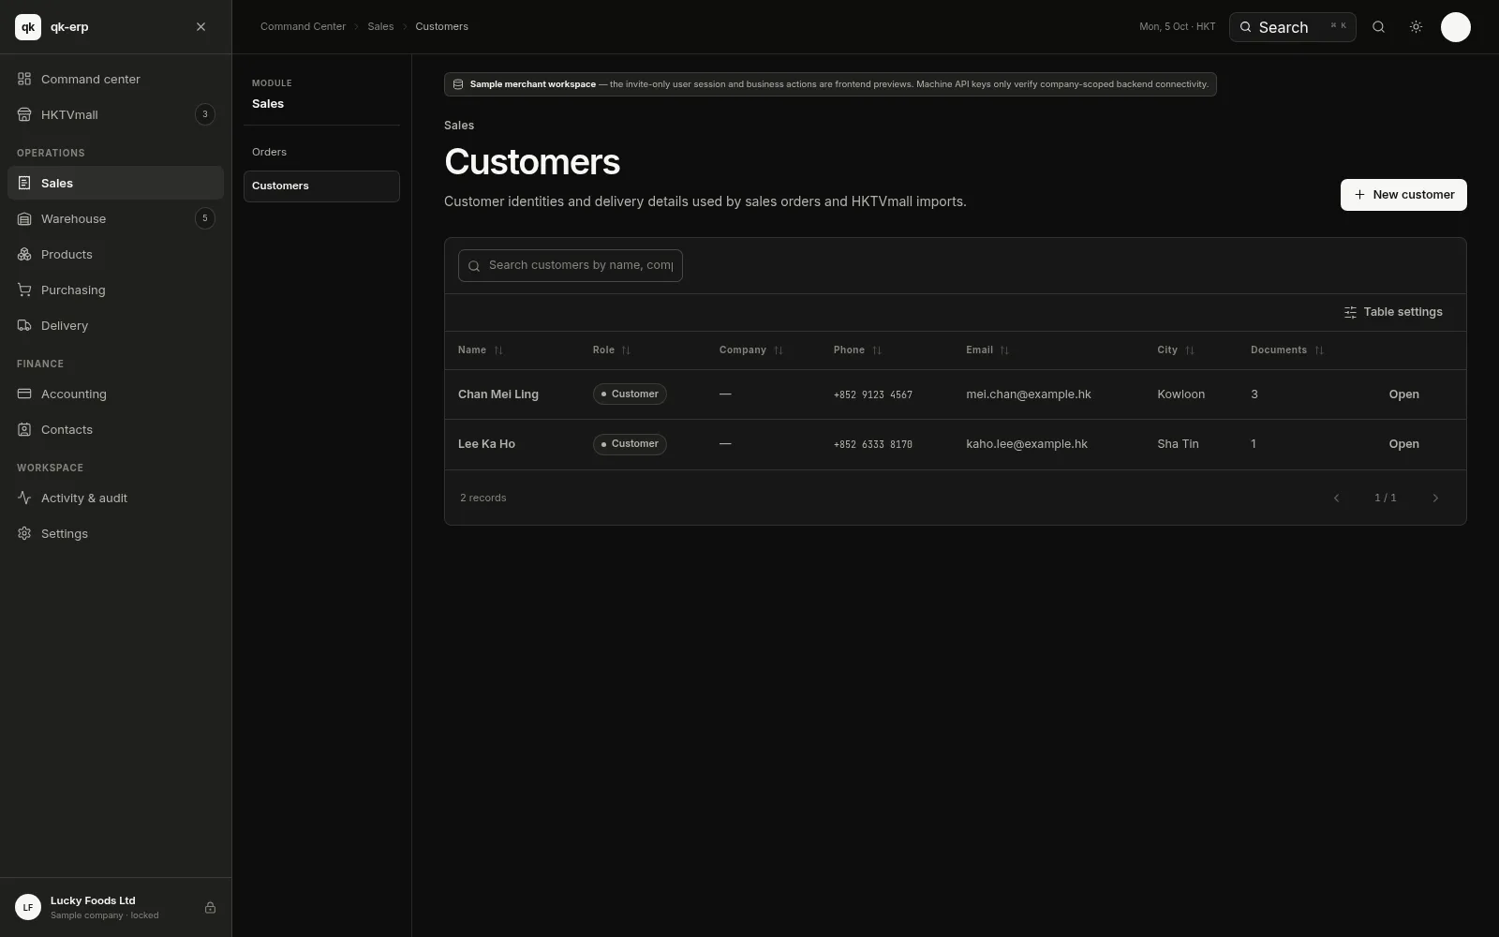Open Activity & audit

115,498
